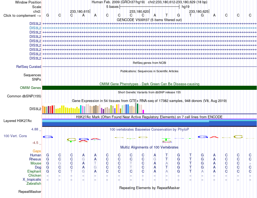This screenshot has height=198, width=257.
Task: Select the Dog alignment row label
Action: pyautogui.click(x=38, y=167)
